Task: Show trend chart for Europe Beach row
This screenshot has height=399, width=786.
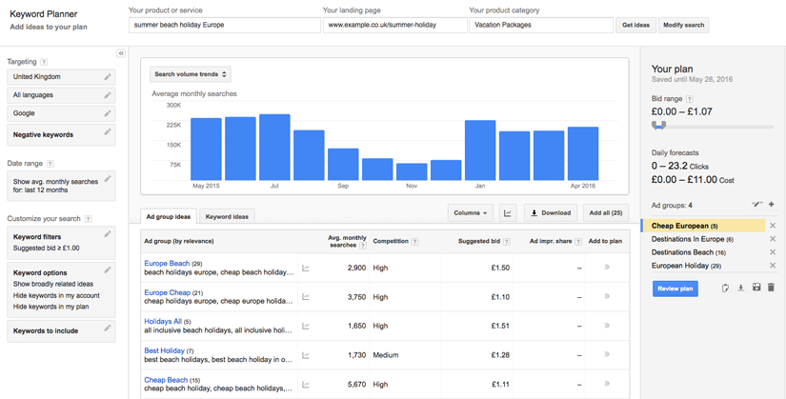Action: [x=306, y=269]
